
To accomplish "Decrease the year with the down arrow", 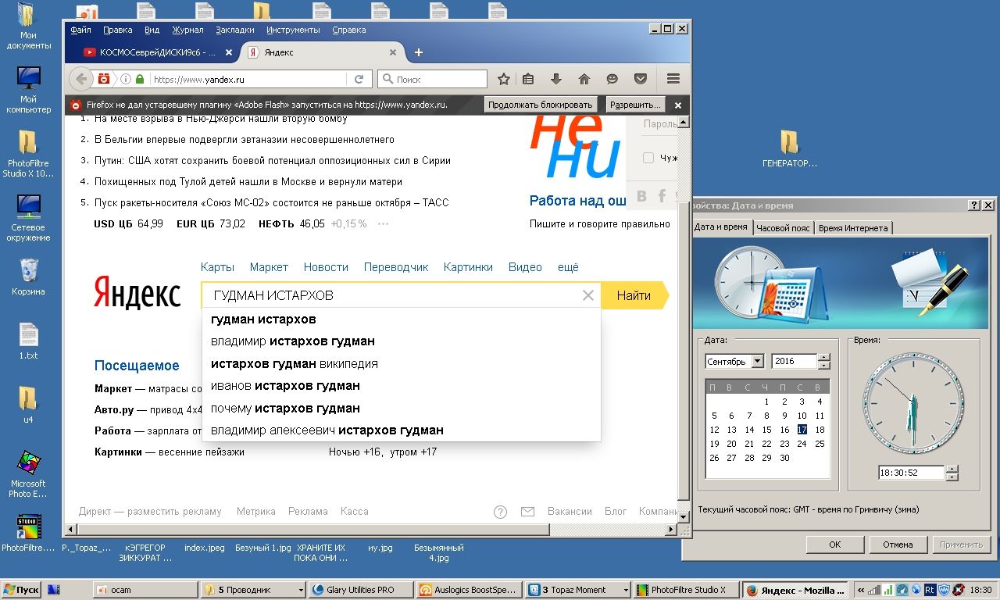I will pyautogui.click(x=823, y=366).
